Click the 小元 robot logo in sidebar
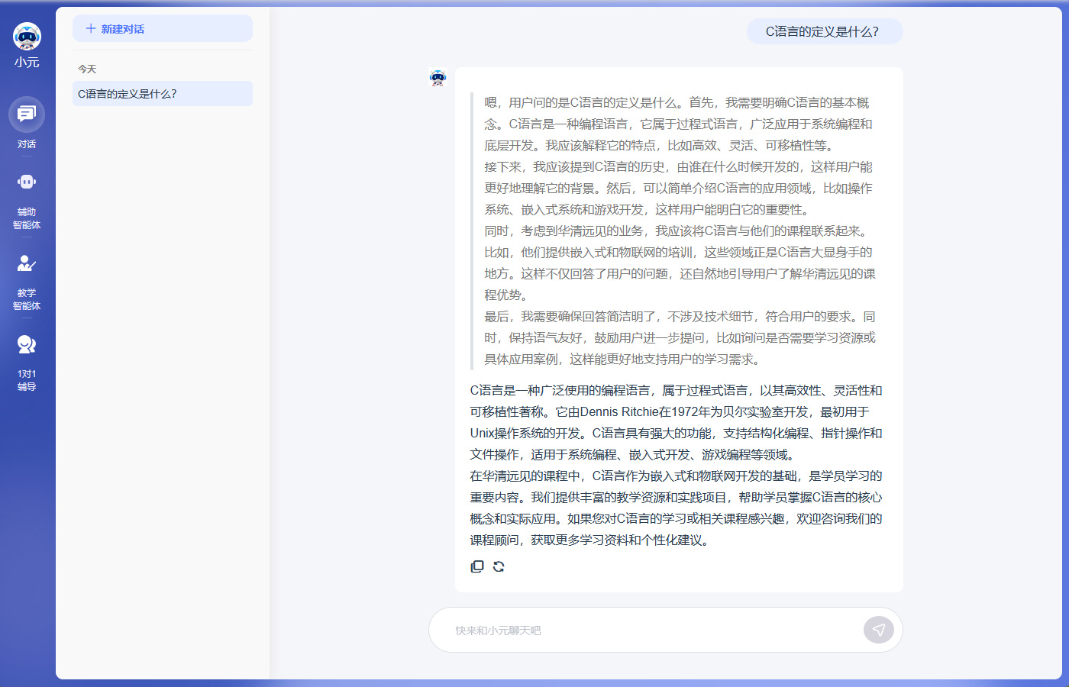 27,36
